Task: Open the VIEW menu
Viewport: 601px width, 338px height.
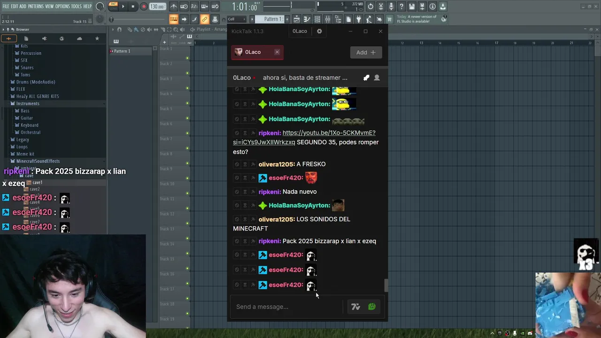Action: tap(49, 7)
